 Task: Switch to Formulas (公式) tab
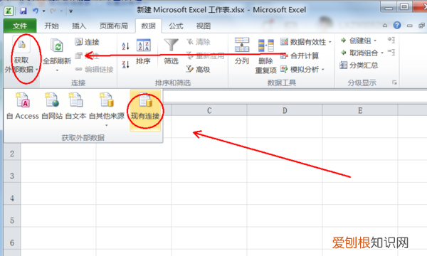click(x=176, y=26)
